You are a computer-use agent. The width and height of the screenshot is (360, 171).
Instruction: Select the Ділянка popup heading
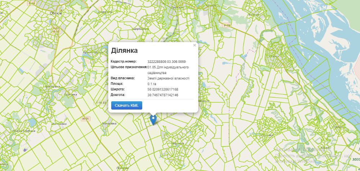(x=124, y=51)
